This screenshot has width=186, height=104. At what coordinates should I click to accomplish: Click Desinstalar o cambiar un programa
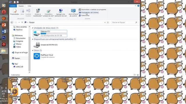point(92,10)
